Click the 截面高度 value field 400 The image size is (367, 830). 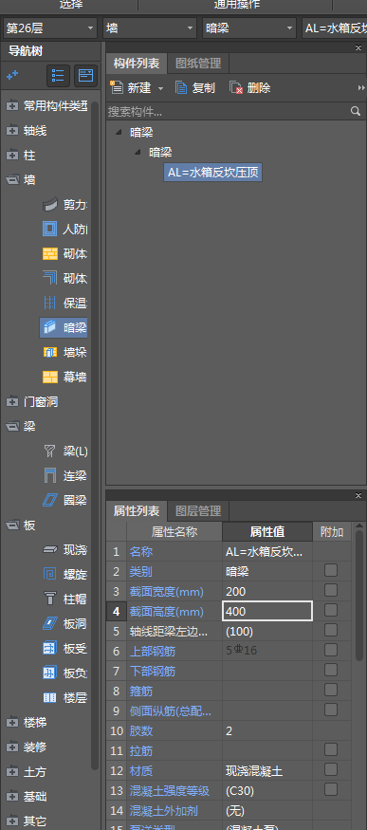(267, 611)
